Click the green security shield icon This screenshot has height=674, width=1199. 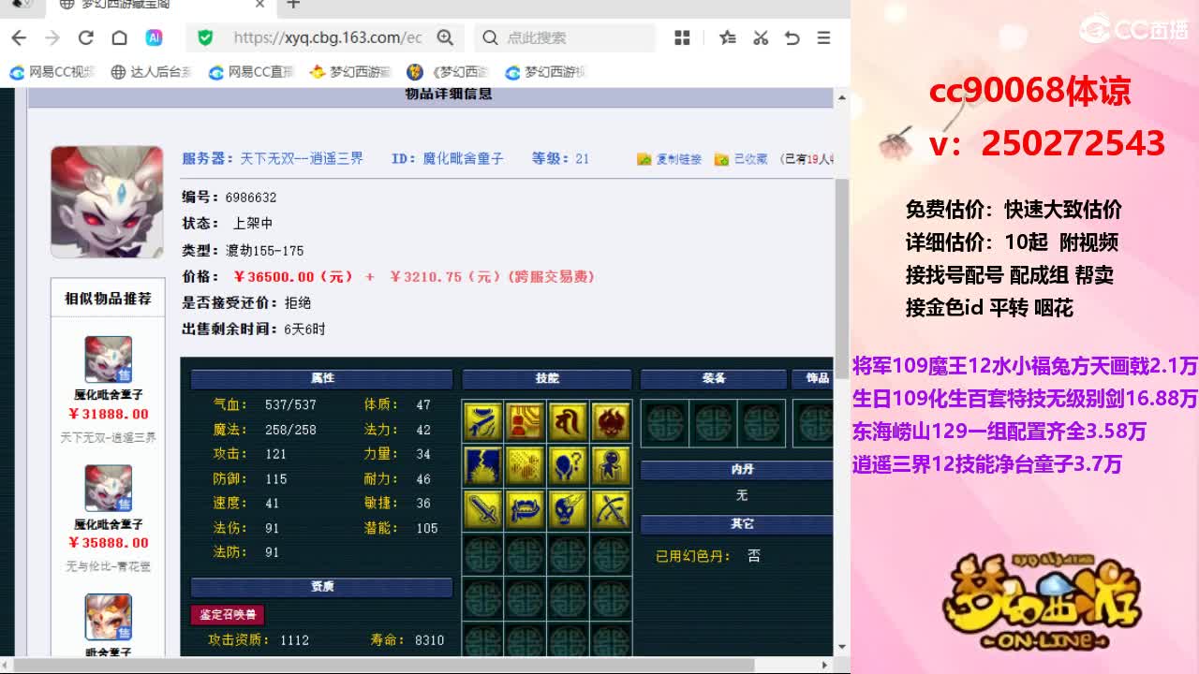205,37
